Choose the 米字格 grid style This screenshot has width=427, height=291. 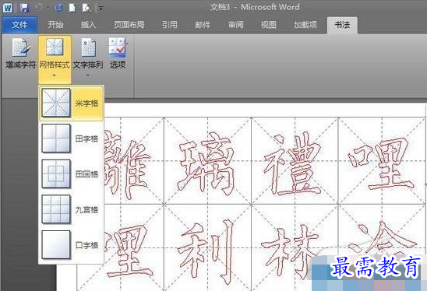71,103
